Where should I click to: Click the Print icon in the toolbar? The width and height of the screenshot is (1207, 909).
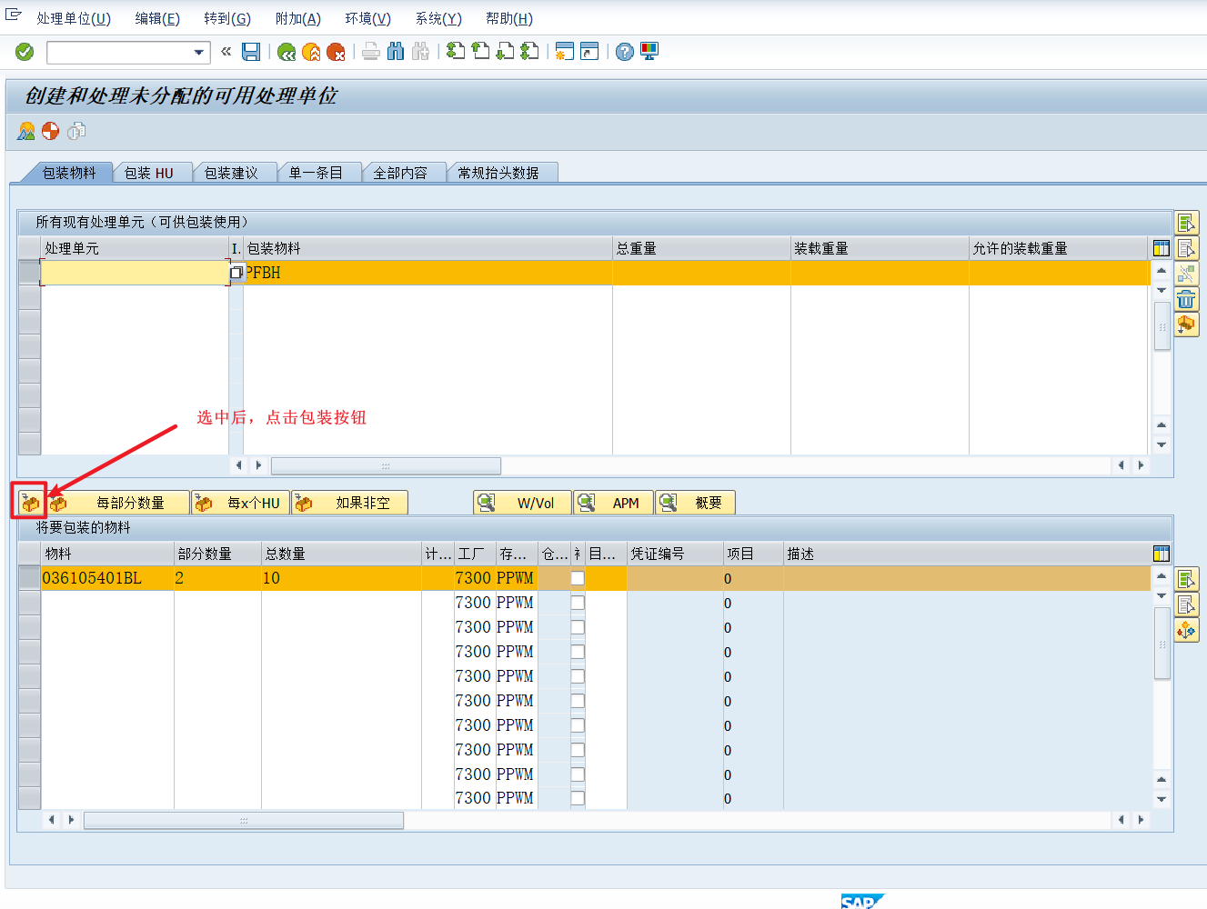[x=371, y=52]
